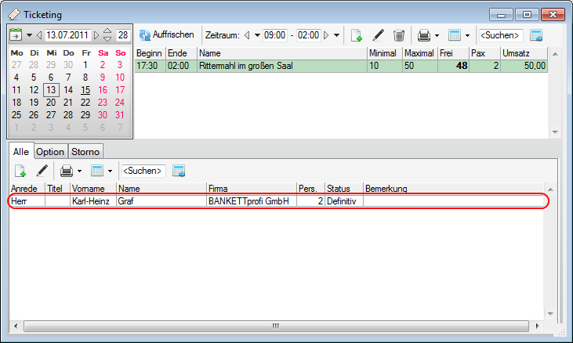Open dropdown next to calendar icon
Viewport: 573px width, 343px height.
pos(29,35)
